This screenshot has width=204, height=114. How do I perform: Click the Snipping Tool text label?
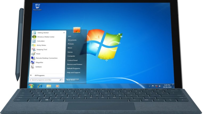(x=42, y=50)
